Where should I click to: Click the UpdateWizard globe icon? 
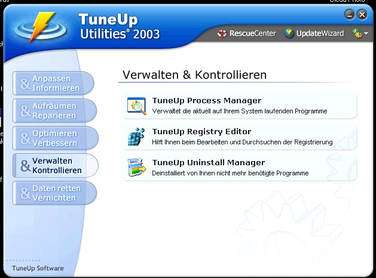(289, 33)
